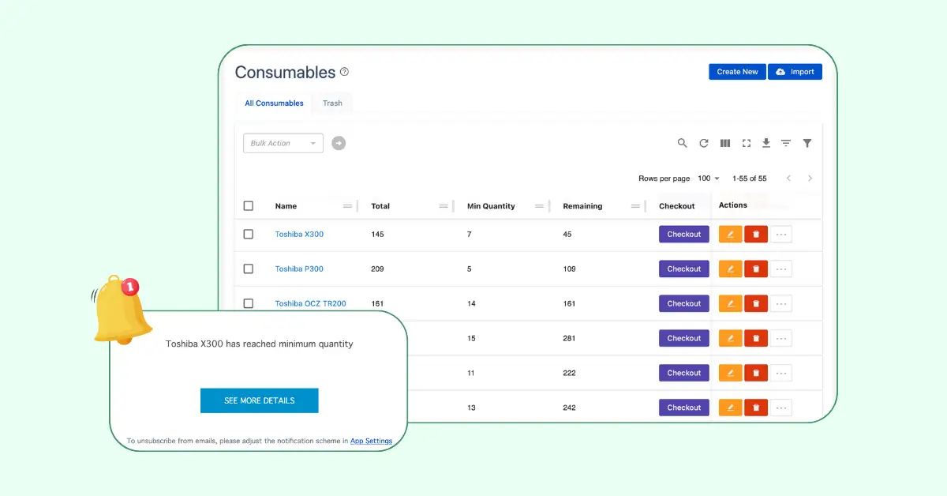Delete the Toshiba OCZ TR200 row
Screen dimensions: 947x496
click(756, 303)
